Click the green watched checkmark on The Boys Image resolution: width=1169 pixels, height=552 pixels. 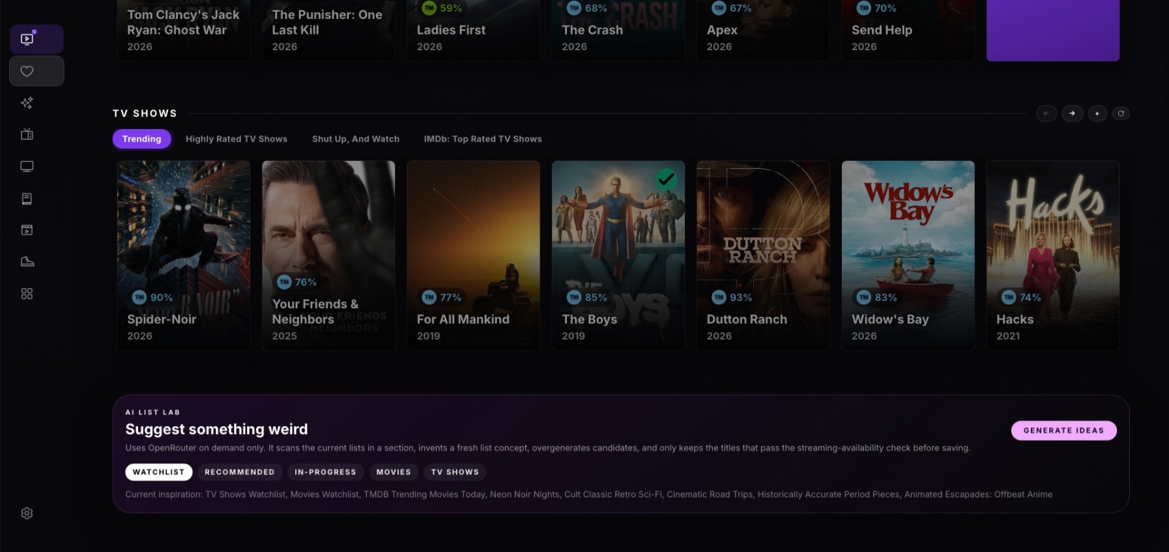[666, 179]
